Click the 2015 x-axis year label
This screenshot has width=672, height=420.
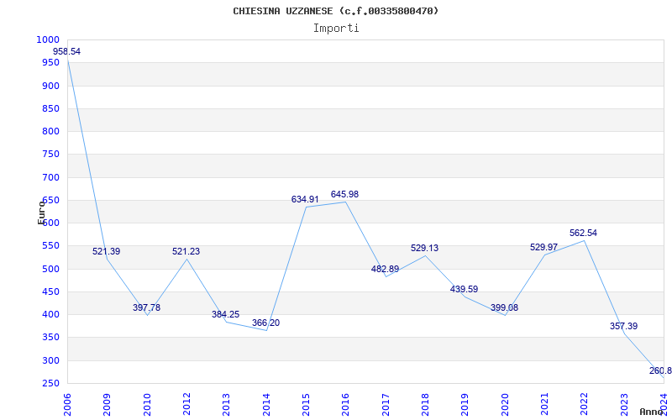coord(306,405)
